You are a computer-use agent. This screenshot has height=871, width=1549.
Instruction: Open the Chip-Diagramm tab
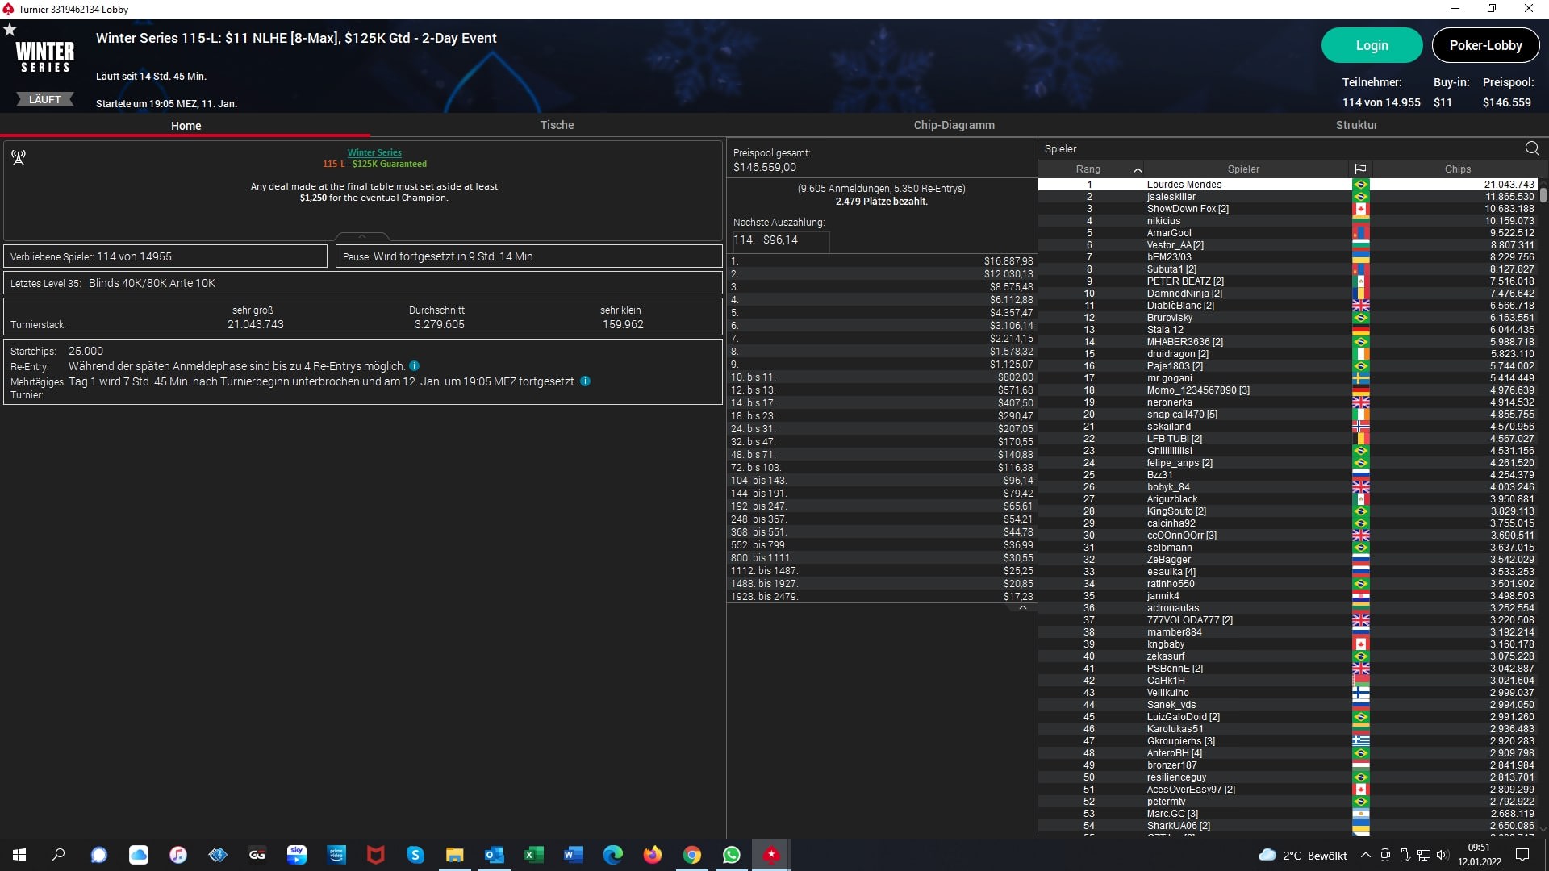click(954, 125)
